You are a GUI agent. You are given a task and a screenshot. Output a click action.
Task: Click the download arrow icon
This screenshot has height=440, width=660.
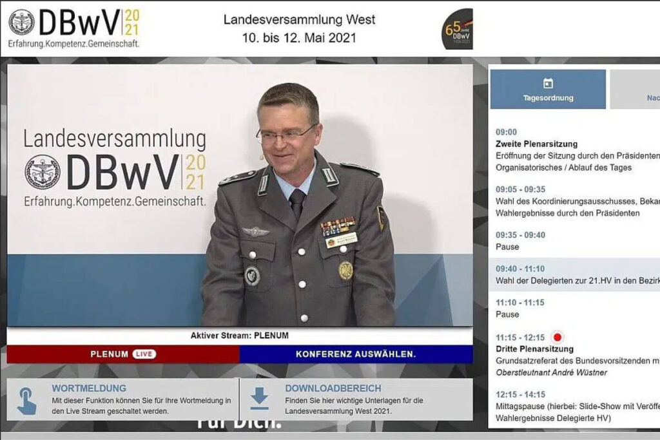pos(259,399)
